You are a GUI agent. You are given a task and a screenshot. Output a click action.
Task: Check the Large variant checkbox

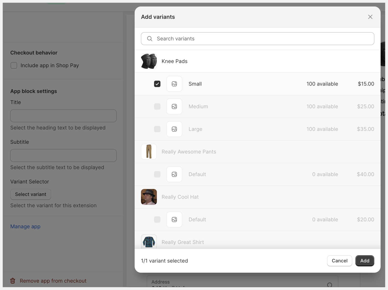(157, 129)
